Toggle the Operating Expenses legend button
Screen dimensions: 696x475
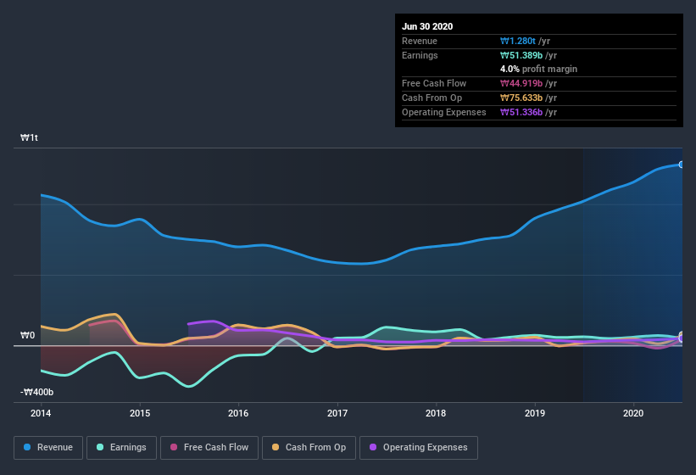pos(419,448)
